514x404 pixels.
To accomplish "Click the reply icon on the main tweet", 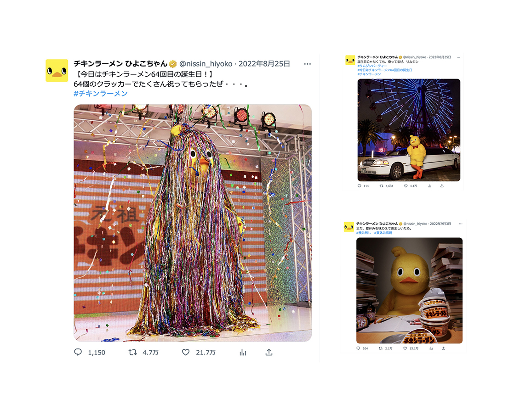I will click(78, 352).
